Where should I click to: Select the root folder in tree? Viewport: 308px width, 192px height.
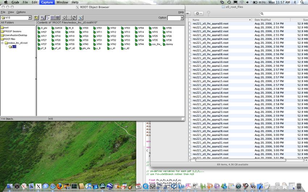[x=5, y=27]
